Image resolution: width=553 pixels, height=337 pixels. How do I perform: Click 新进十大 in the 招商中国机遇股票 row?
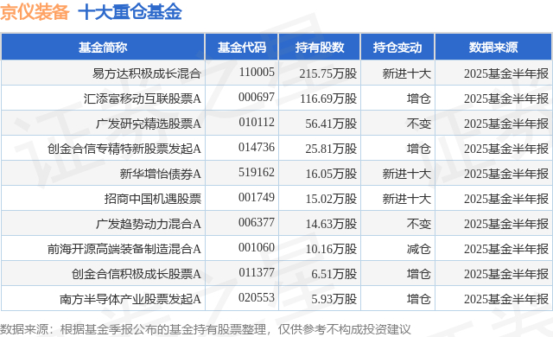point(407,199)
